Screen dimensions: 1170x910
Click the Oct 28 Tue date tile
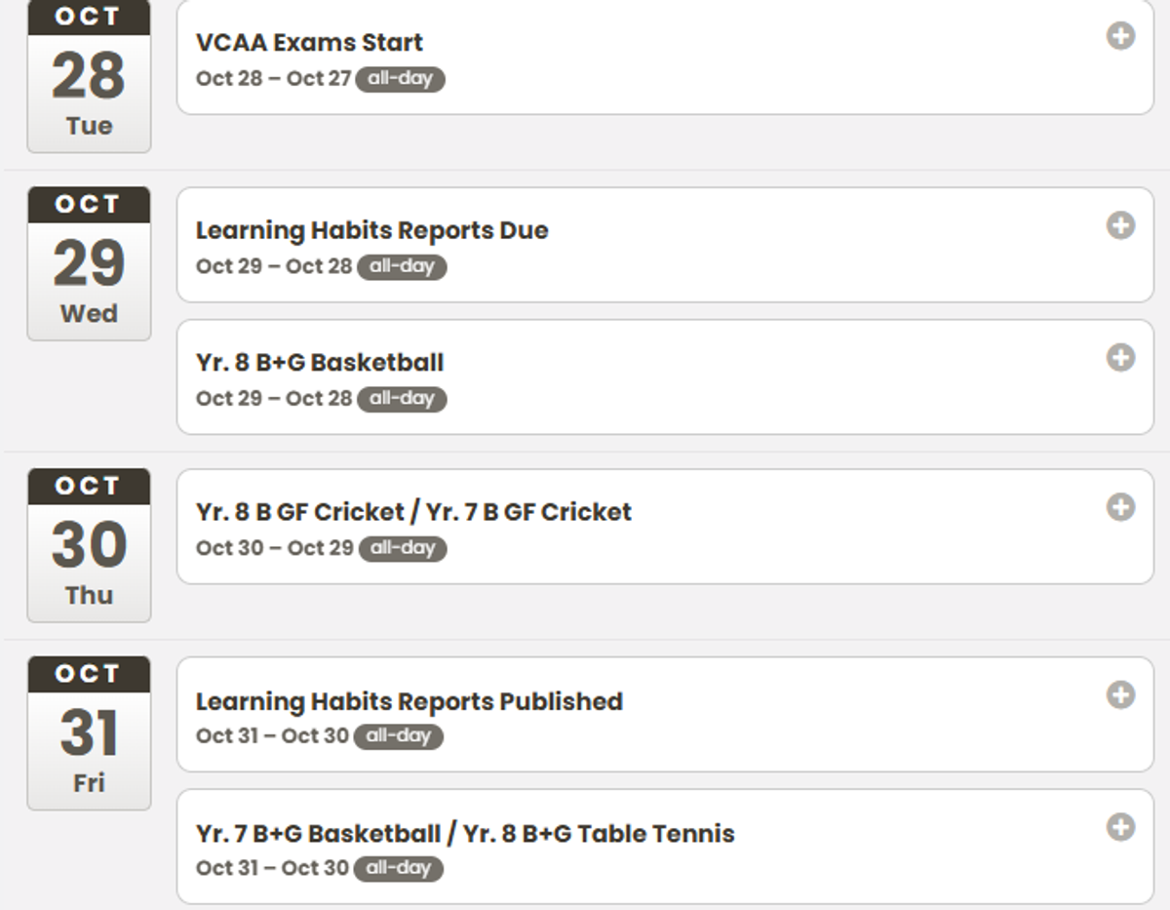coord(89,76)
